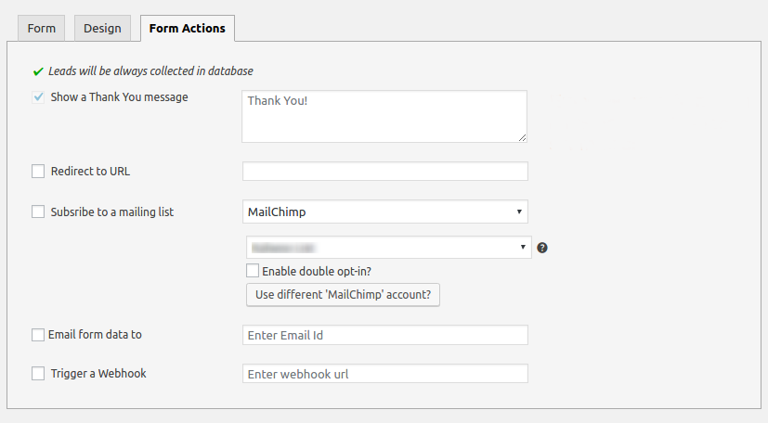Enable the Redirect to URL checkbox
Image resolution: width=768 pixels, height=423 pixels.
pyautogui.click(x=38, y=171)
